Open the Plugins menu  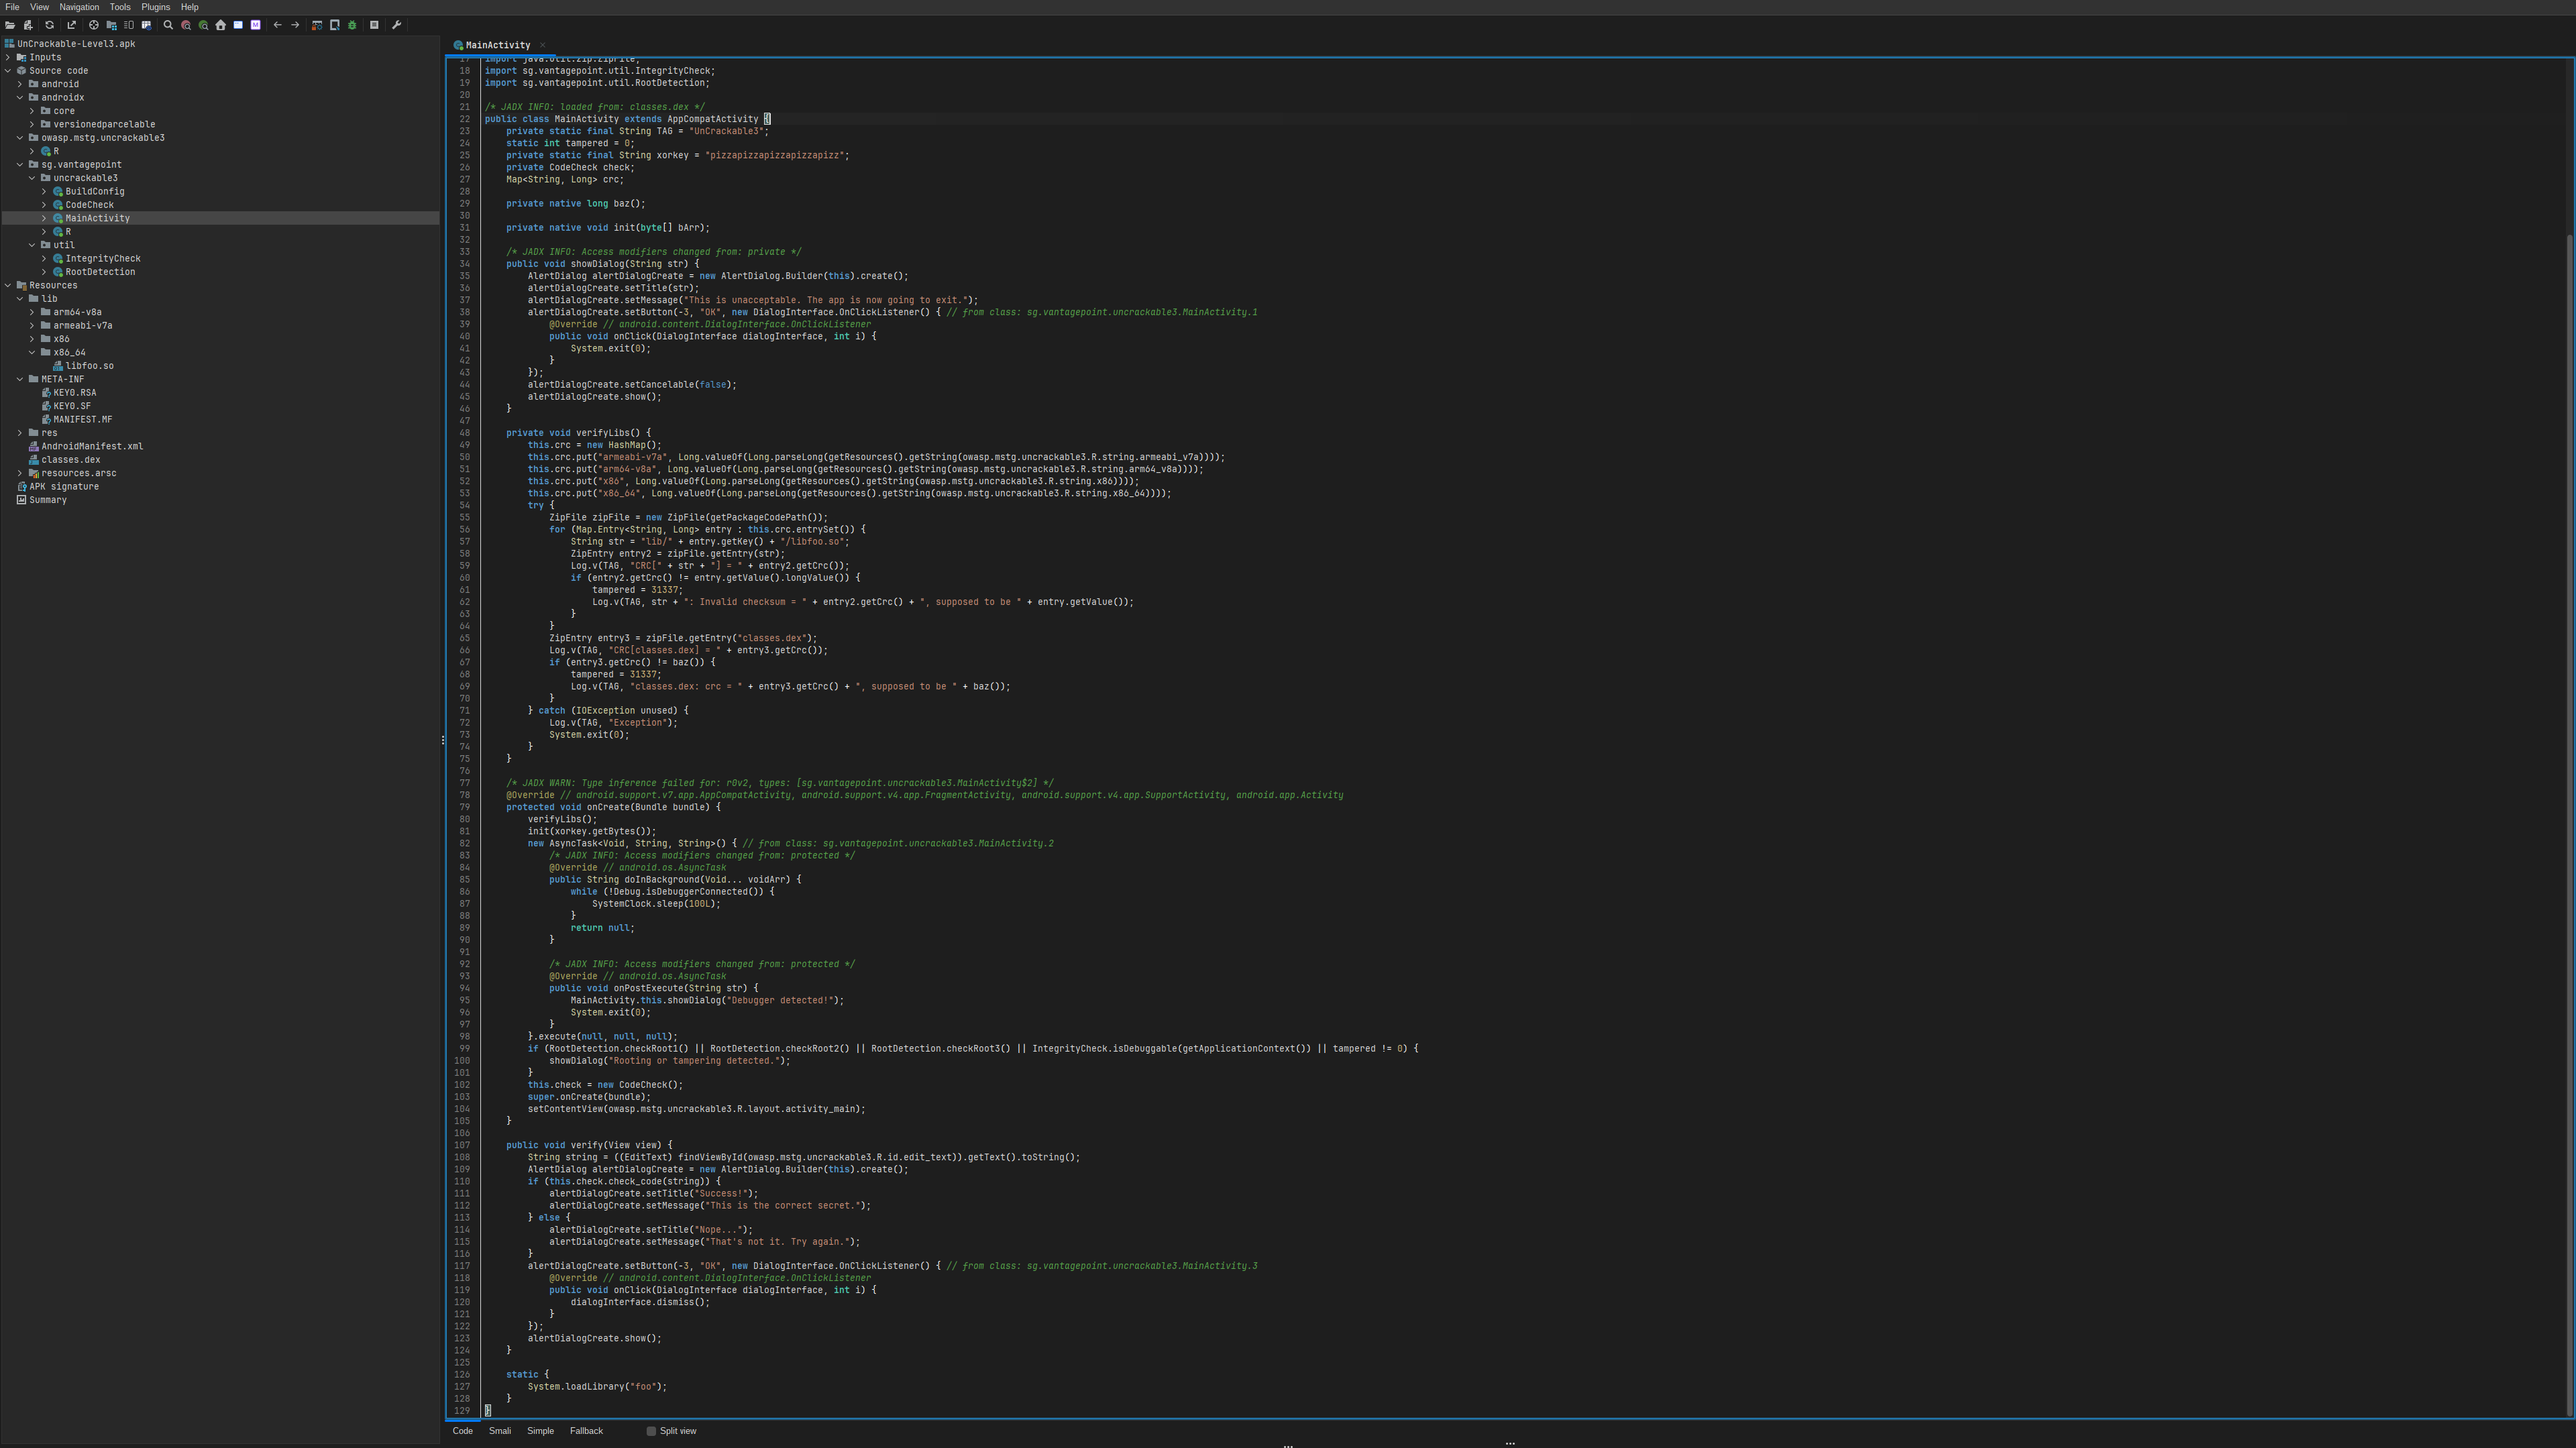coord(156,7)
